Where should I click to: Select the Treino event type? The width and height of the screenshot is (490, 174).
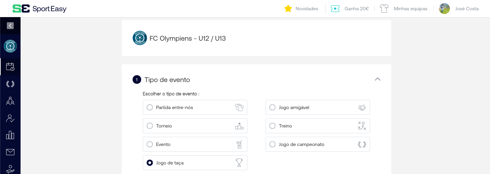click(272, 126)
